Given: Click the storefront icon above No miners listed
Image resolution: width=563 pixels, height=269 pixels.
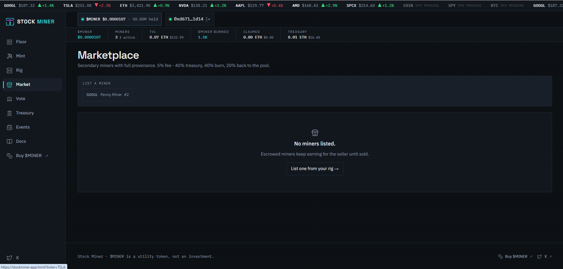Looking at the screenshot, I should click(x=315, y=133).
